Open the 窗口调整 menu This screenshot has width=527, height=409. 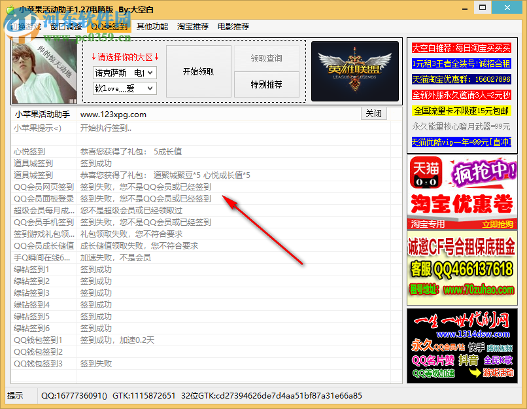66,27
